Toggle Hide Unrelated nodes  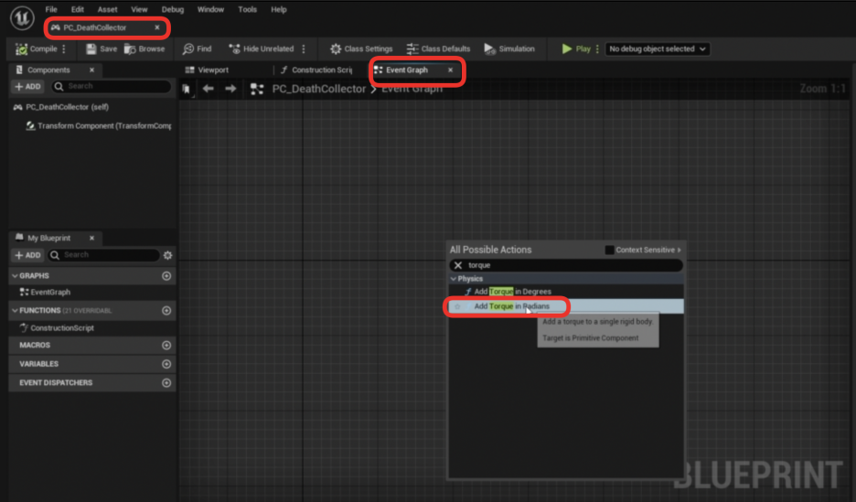click(x=262, y=49)
